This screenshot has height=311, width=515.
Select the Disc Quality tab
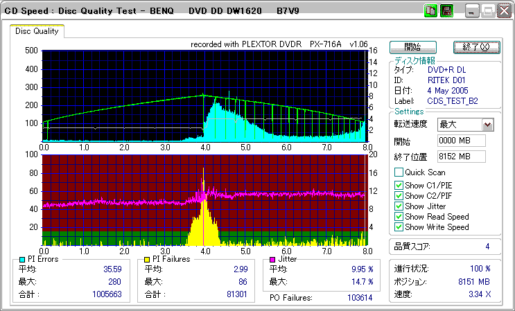pyautogui.click(x=37, y=31)
